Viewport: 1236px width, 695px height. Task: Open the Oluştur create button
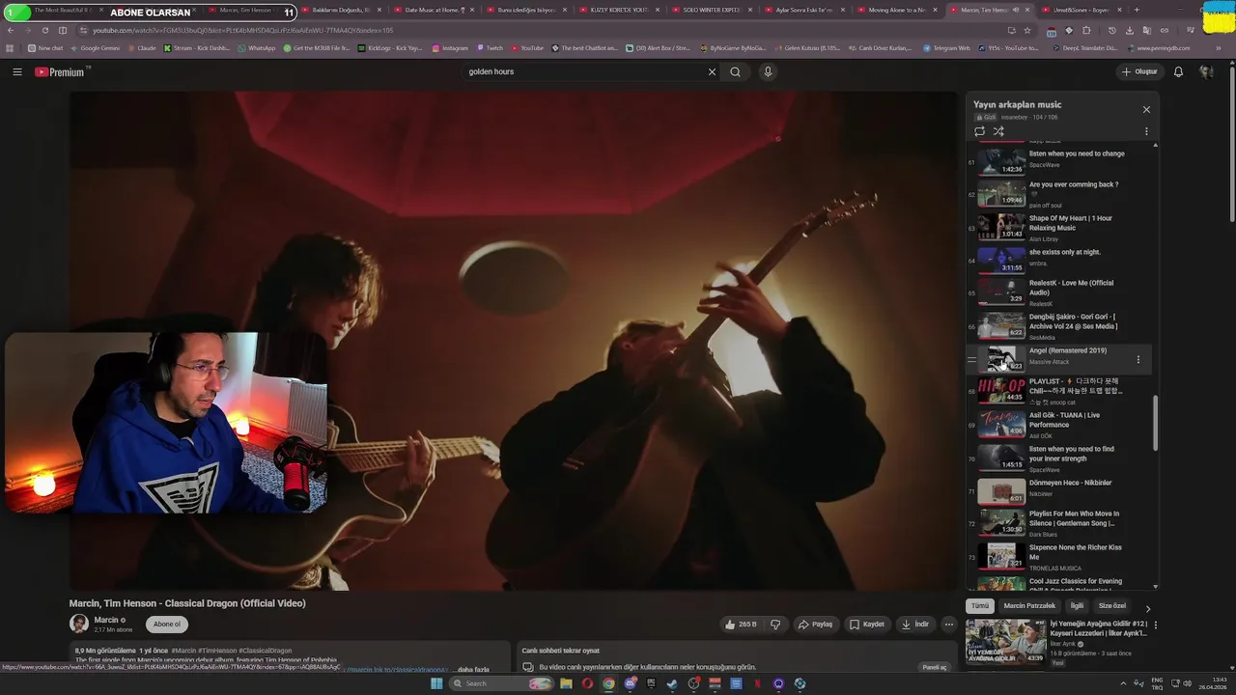[x=1139, y=71]
